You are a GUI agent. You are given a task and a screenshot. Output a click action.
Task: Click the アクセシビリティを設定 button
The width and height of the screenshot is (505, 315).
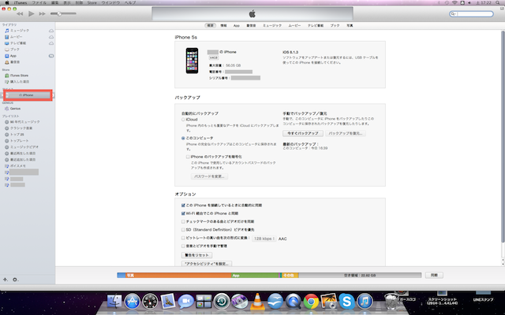[207, 264]
